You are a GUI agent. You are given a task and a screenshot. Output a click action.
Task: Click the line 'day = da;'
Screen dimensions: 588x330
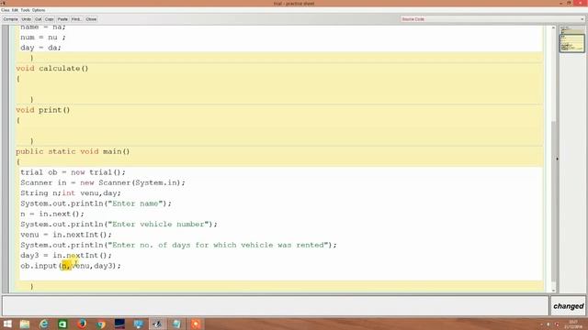(40, 48)
